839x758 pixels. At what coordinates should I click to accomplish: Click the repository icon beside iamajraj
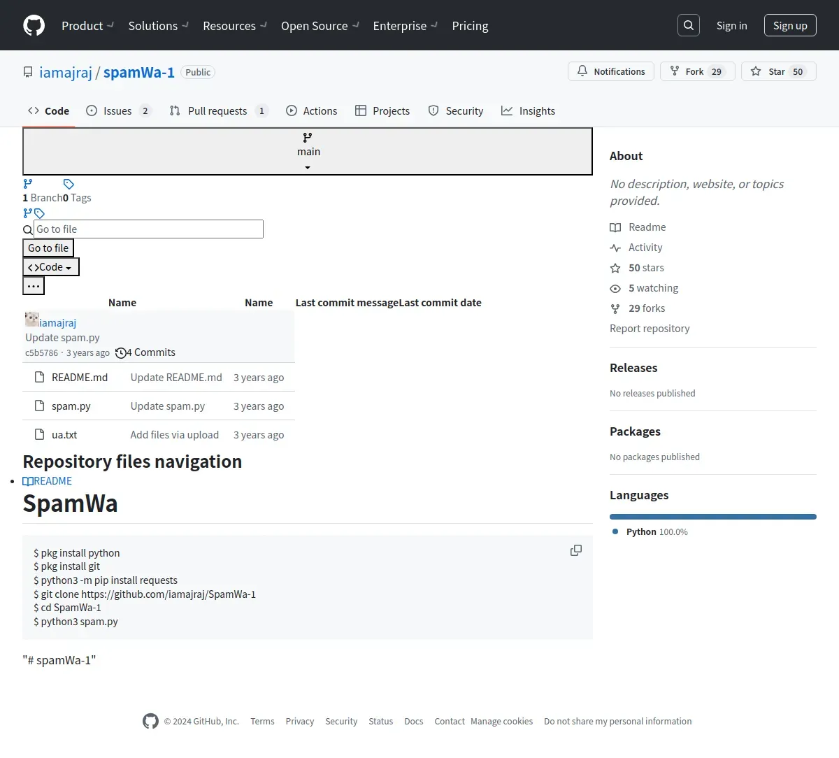(x=28, y=72)
